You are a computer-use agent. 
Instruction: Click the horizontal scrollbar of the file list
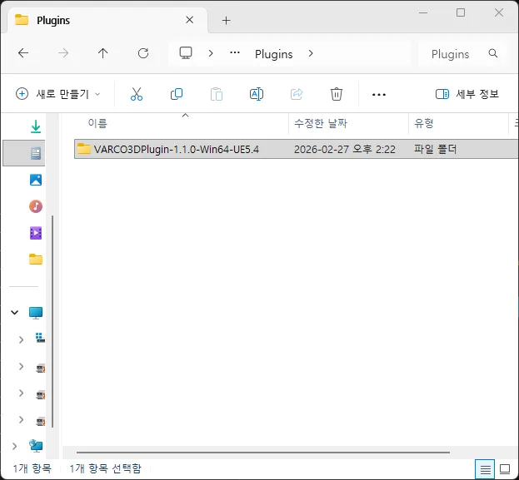tap(263, 453)
